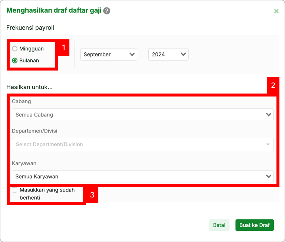The height and width of the screenshot is (242, 285).
Task: Select the Mingguan payroll frequency
Action: 15,49
